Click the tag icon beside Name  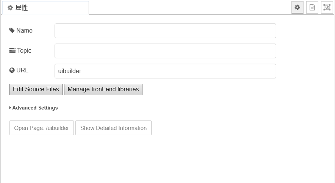[12, 30]
